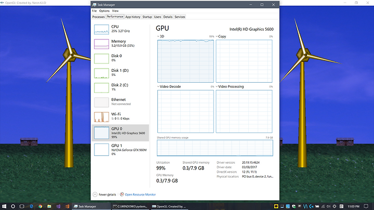Switch to the Performance tab
This screenshot has width=374, height=210.
click(115, 17)
